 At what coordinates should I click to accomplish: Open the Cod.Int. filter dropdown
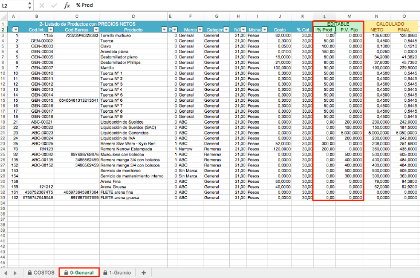(50, 30)
